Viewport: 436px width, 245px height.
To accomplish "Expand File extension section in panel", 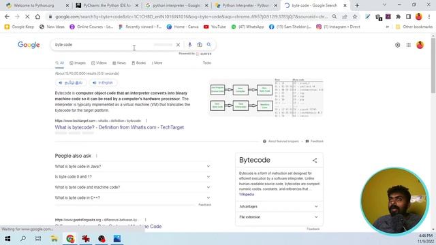I will click(x=279, y=217).
